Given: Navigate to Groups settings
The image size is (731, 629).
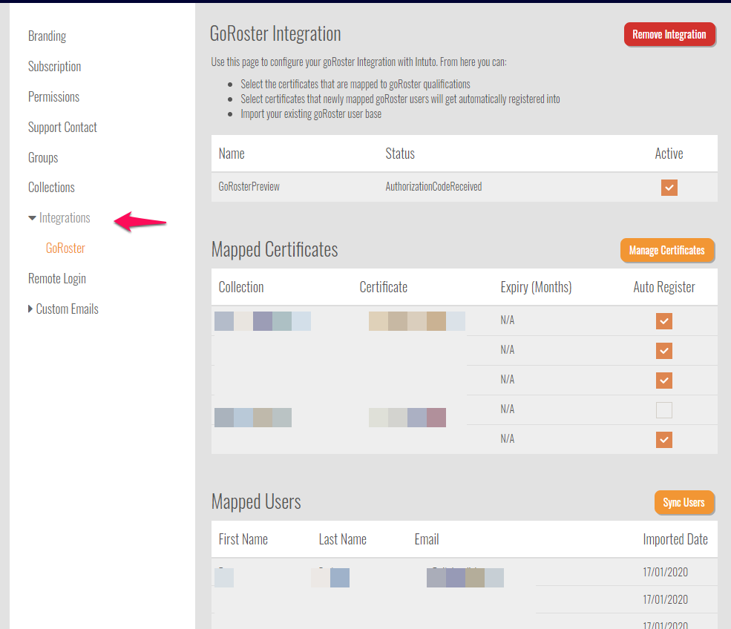Looking at the screenshot, I should (43, 158).
